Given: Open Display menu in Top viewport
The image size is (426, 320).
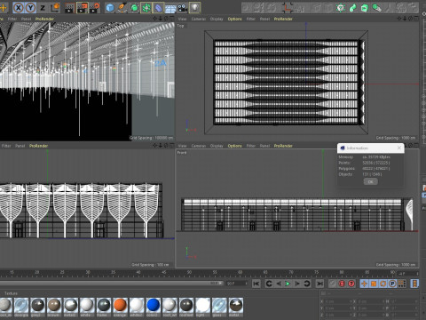Looking at the screenshot, I should 217,19.
